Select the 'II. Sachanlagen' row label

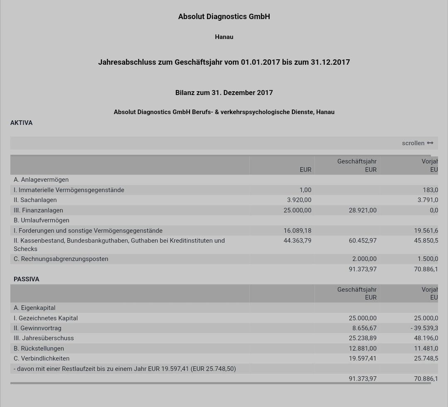tap(35, 200)
